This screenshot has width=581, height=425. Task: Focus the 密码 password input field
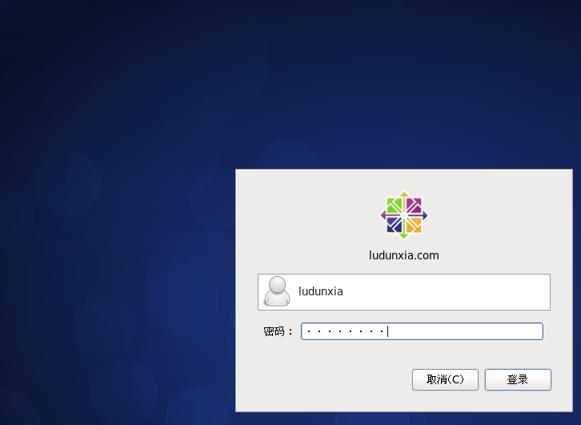coord(422,331)
